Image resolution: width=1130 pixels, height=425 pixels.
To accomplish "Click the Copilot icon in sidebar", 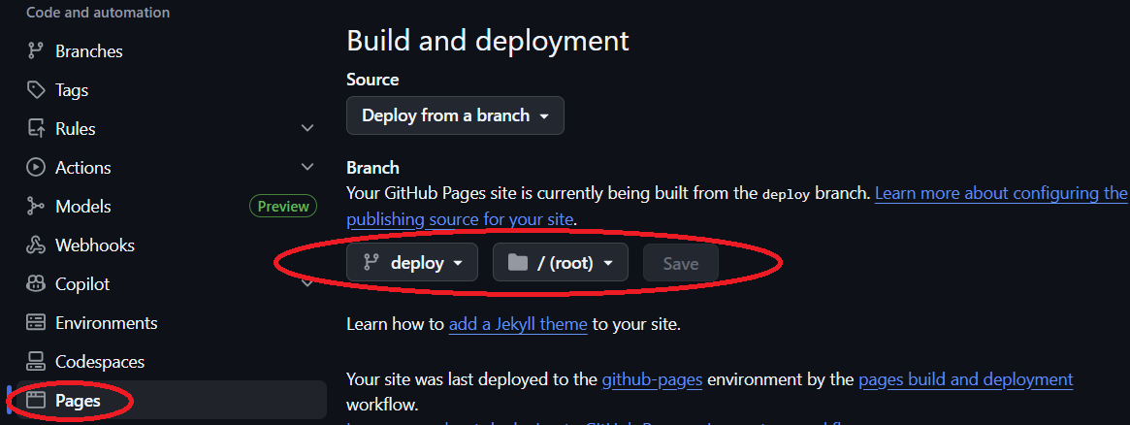I will [x=36, y=284].
